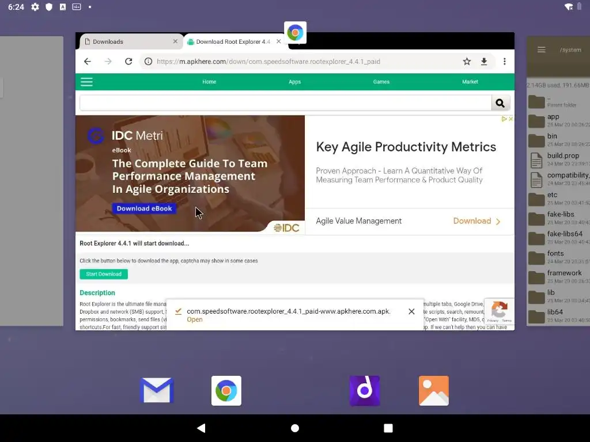Launch Chrome from the dock
Viewport: 590px width, 442px height.
tap(226, 391)
